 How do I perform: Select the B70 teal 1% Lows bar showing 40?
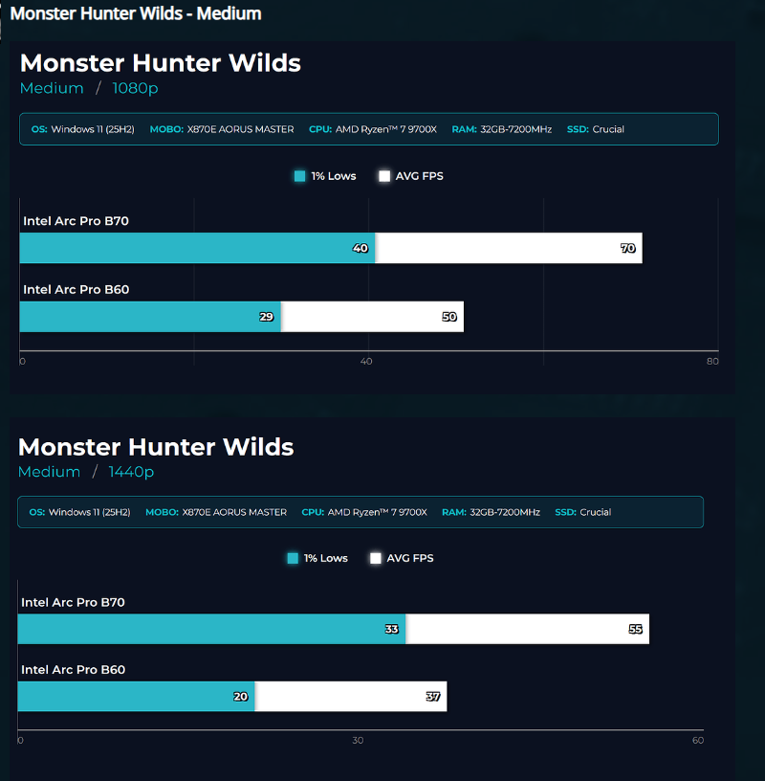(x=196, y=248)
